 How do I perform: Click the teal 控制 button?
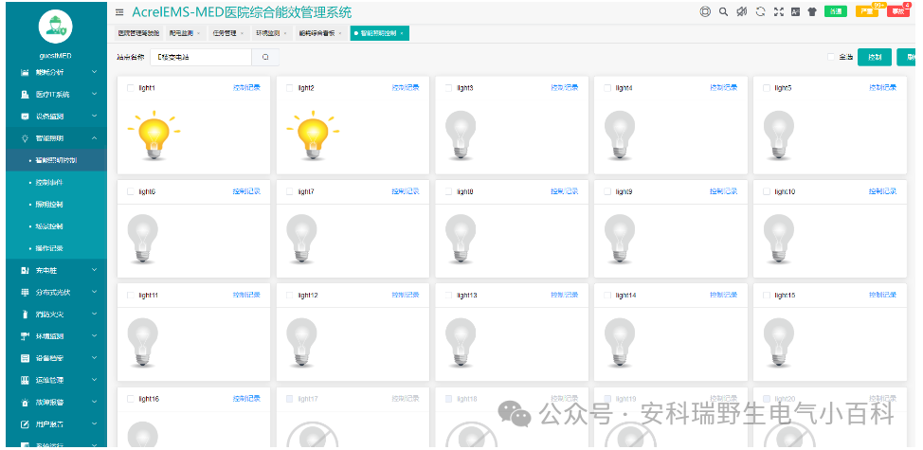click(875, 57)
